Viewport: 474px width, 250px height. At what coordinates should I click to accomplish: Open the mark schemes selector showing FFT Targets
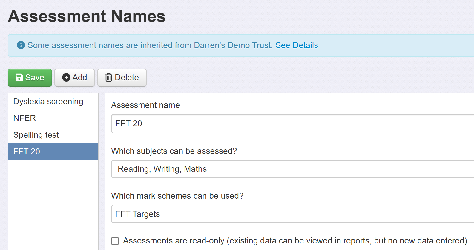click(293, 214)
